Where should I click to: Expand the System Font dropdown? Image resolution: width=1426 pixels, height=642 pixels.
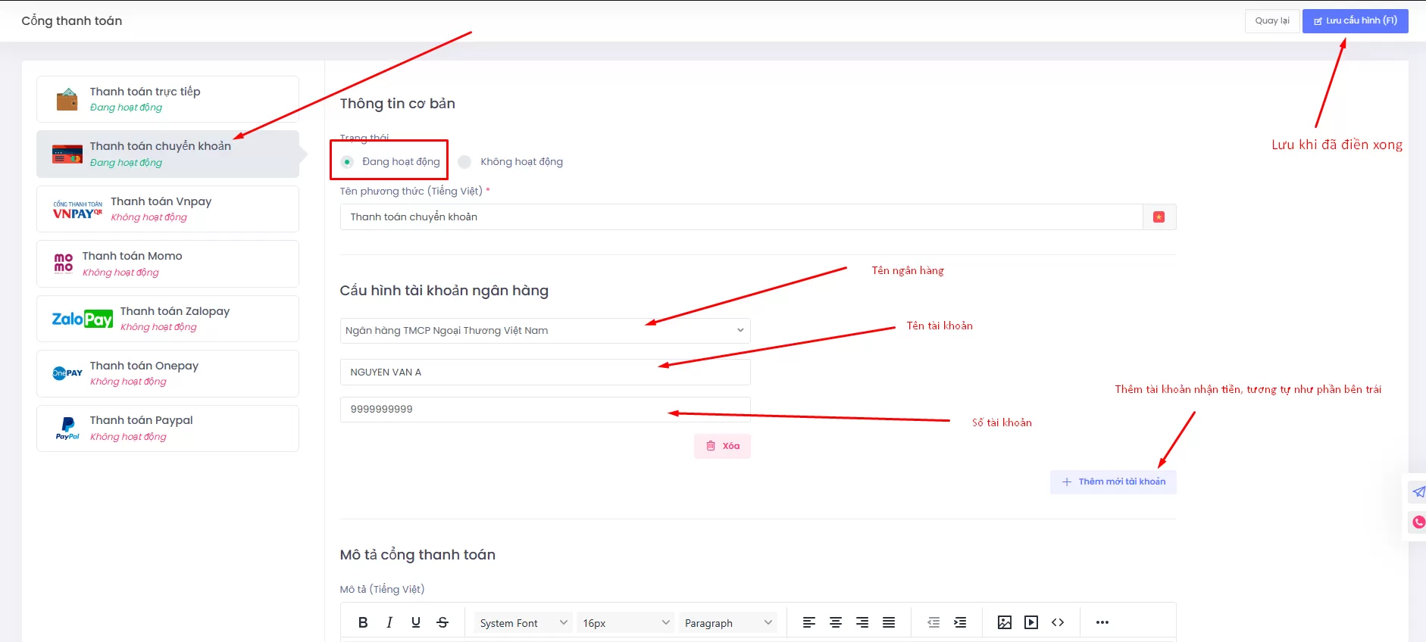523,623
